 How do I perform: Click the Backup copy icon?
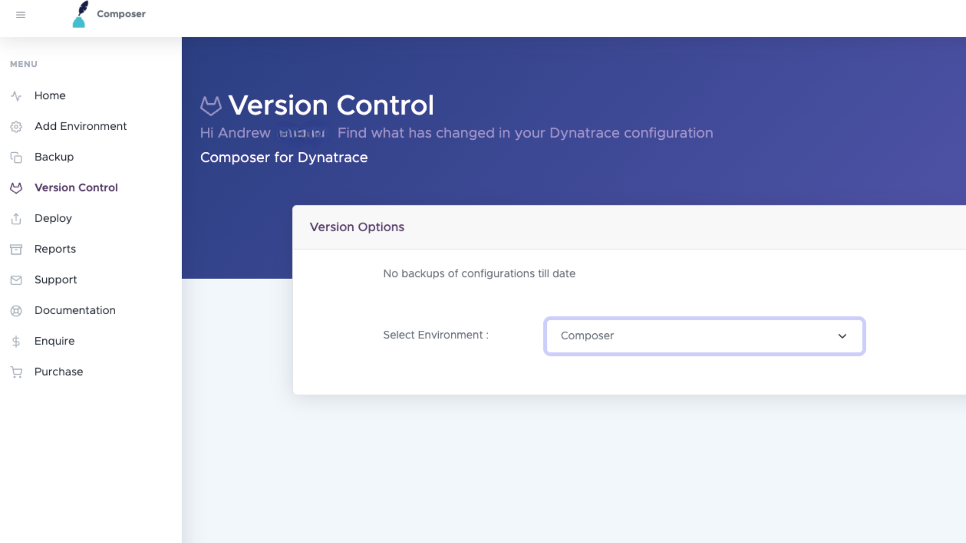pos(16,157)
